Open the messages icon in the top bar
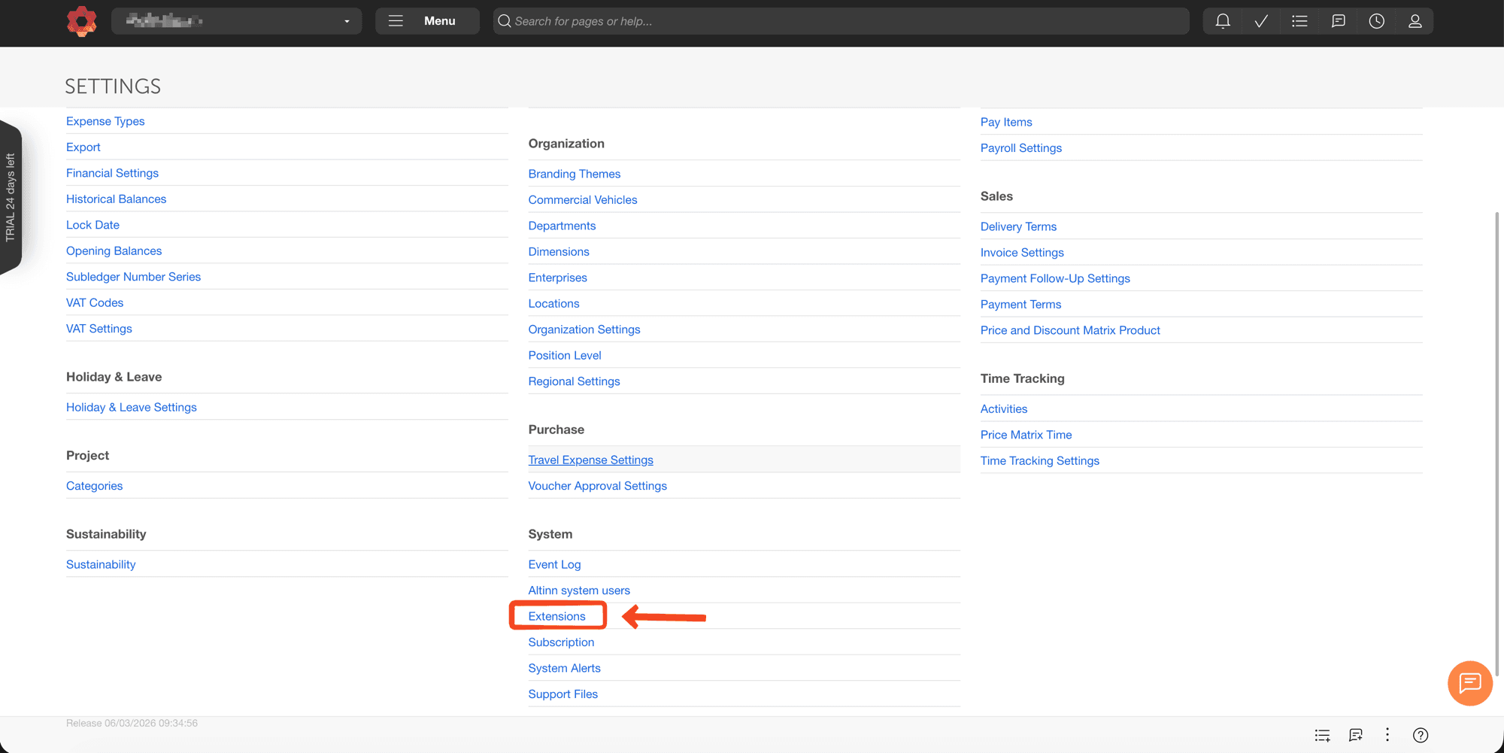1504x753 pixels. [1338, 21]
